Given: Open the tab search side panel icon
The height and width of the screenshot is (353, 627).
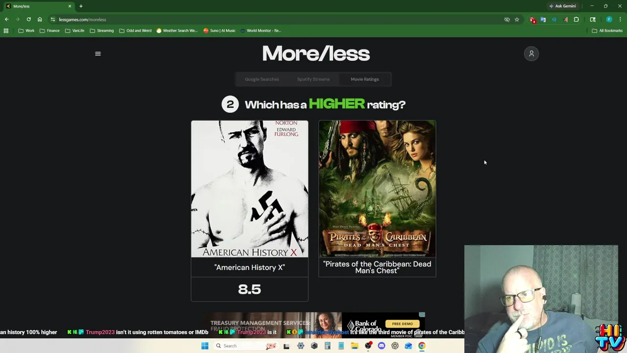Looking at the screenshot, I should (593, 20).
